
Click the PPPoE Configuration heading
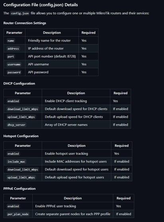[20, 189]
